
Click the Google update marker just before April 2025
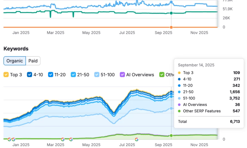(x=71, y=139)
